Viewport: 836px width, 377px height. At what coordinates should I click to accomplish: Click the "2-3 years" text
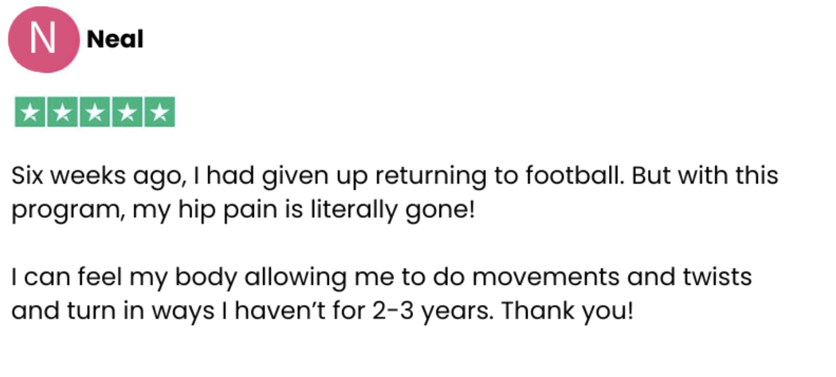click(434, 311)
